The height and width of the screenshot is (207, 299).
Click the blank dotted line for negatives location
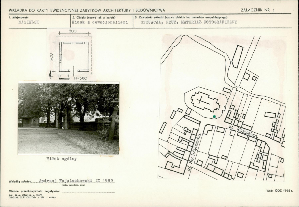pos(88,192)
